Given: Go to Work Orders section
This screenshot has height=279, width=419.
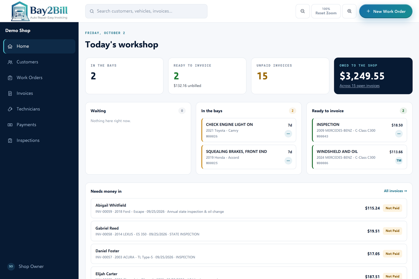Looking at the screenshot, I should pos(39,78).
